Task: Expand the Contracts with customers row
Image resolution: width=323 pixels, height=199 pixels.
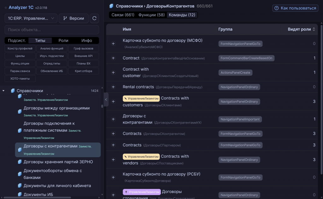Action: pyautogui.click(x=113, y=102)
